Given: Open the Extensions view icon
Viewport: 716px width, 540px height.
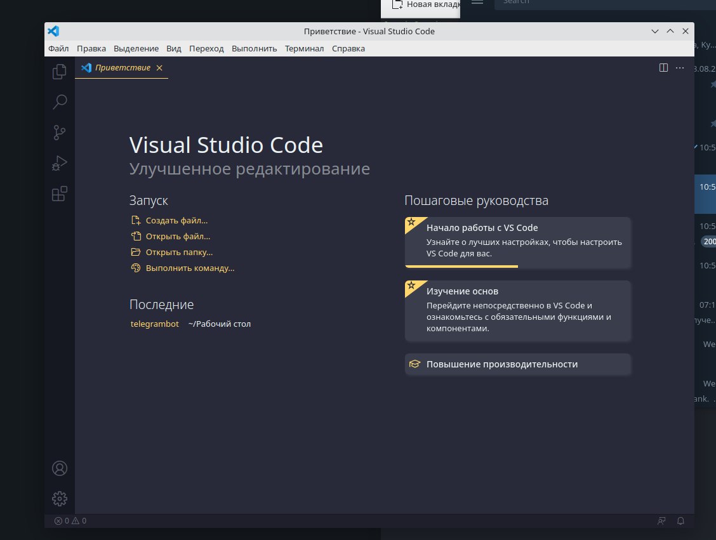Looking at the screenshot, I should click(x=60, y=194).
